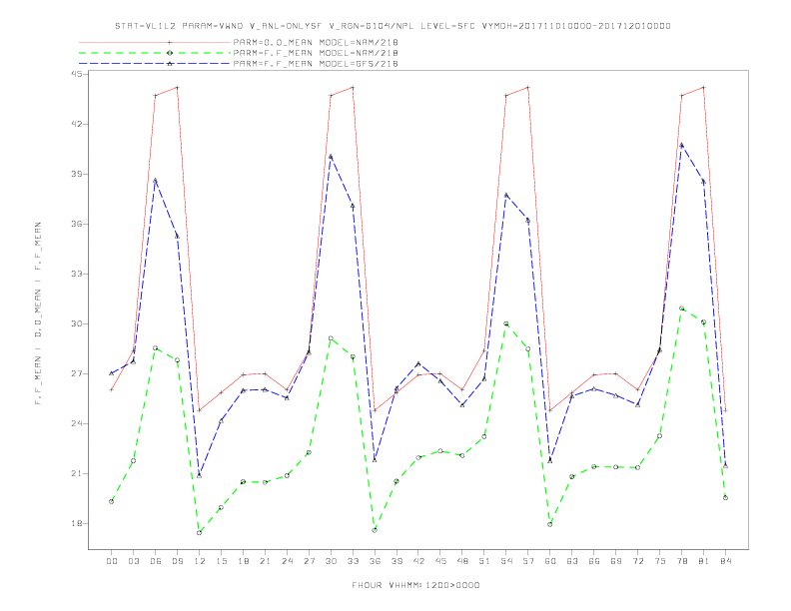
Task: Click the y-axis tick value 24
Action: pos(79,423)
